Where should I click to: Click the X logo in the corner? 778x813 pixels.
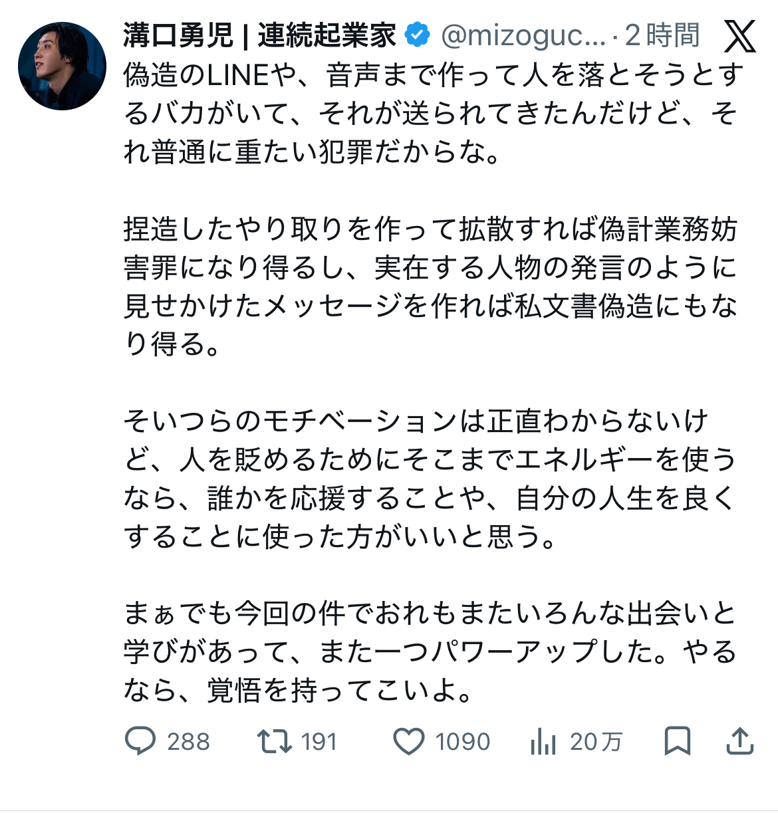click(x=739, y=36)
